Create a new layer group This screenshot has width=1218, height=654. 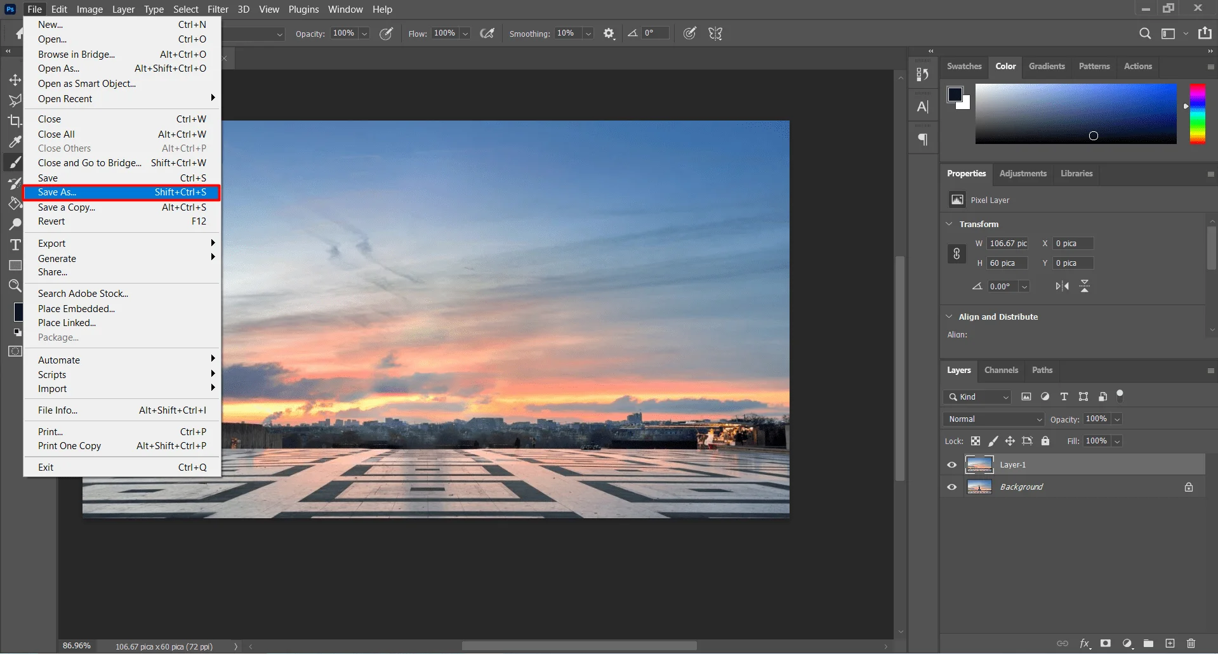coord(1148,643)
